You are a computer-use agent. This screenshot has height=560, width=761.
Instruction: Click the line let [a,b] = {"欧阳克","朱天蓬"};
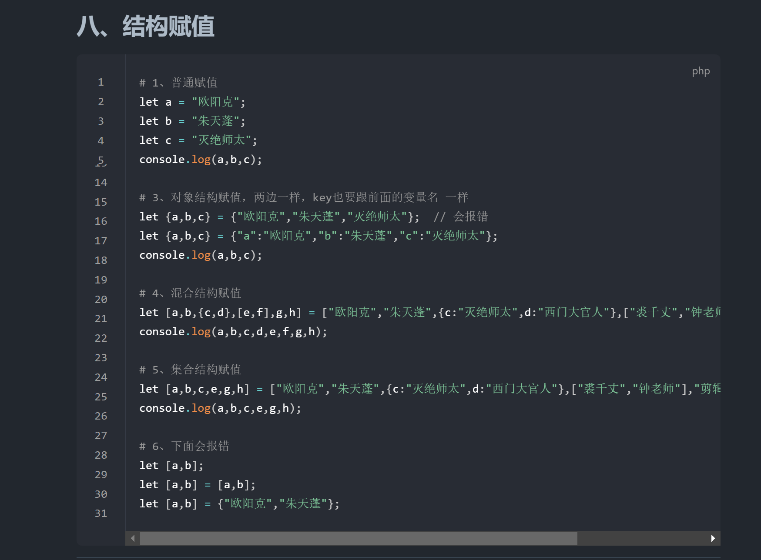[239, 504]
